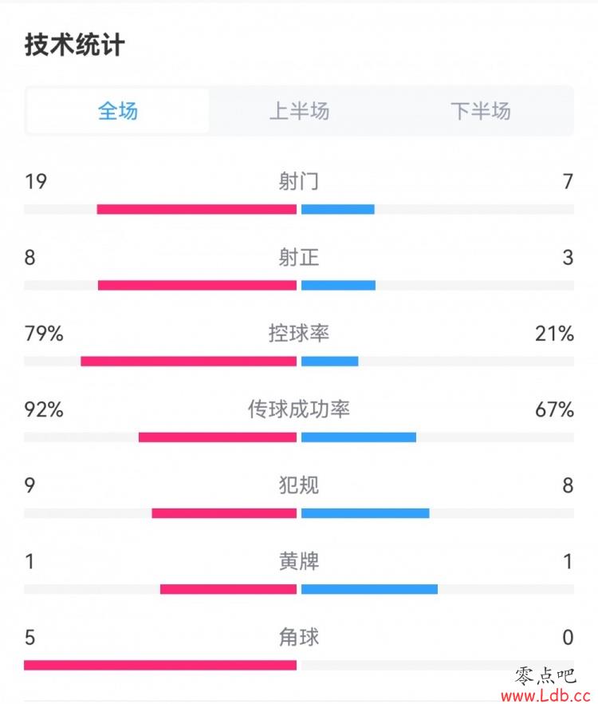Click the 射门 stat label
This screenshot has width=598, height=704.
tap(299, 181)
